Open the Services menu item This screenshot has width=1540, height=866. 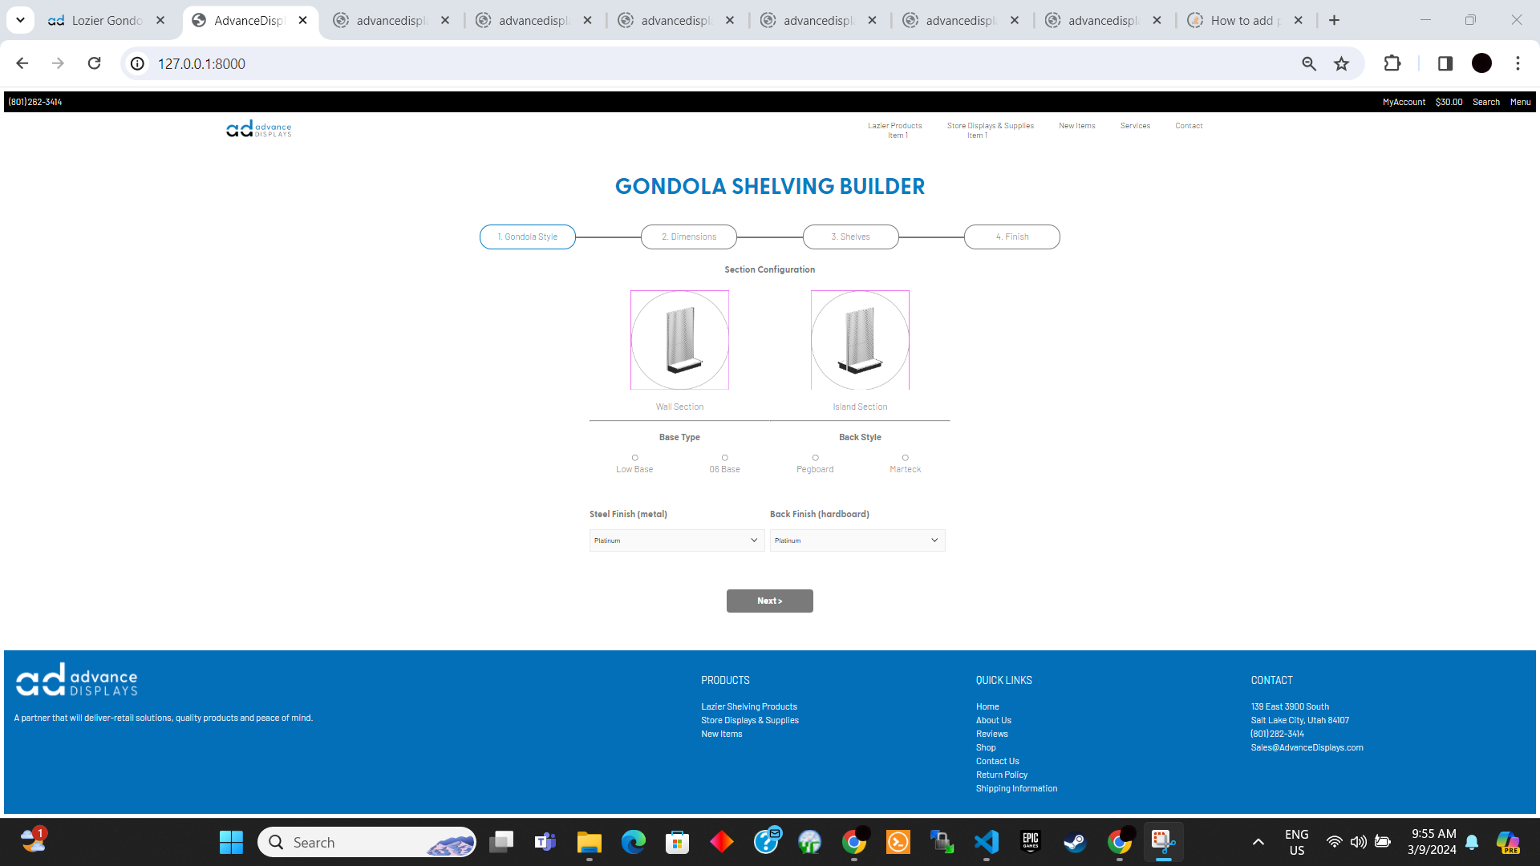(x=1135, y=125)
